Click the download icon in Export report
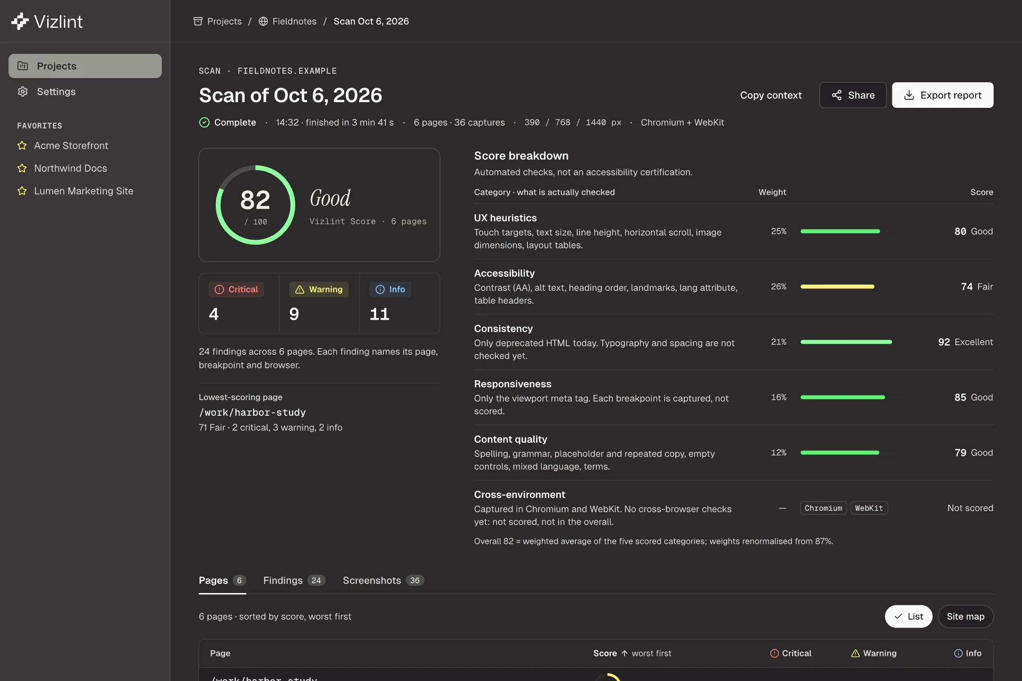Image resolution: width=1022 pixels, height=681 pixels. tap(909, 95)
